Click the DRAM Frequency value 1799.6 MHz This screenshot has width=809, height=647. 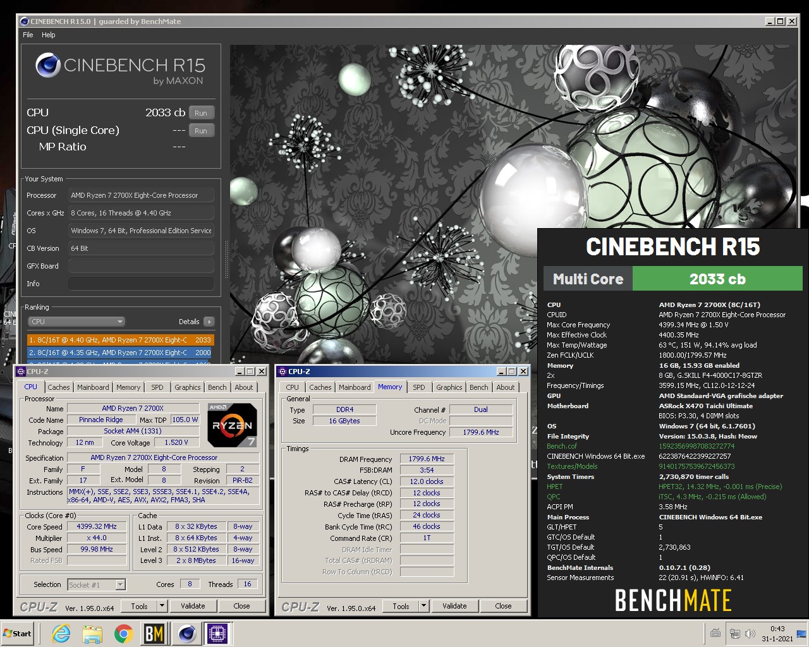pyautogui.click(x=427, y=459)
